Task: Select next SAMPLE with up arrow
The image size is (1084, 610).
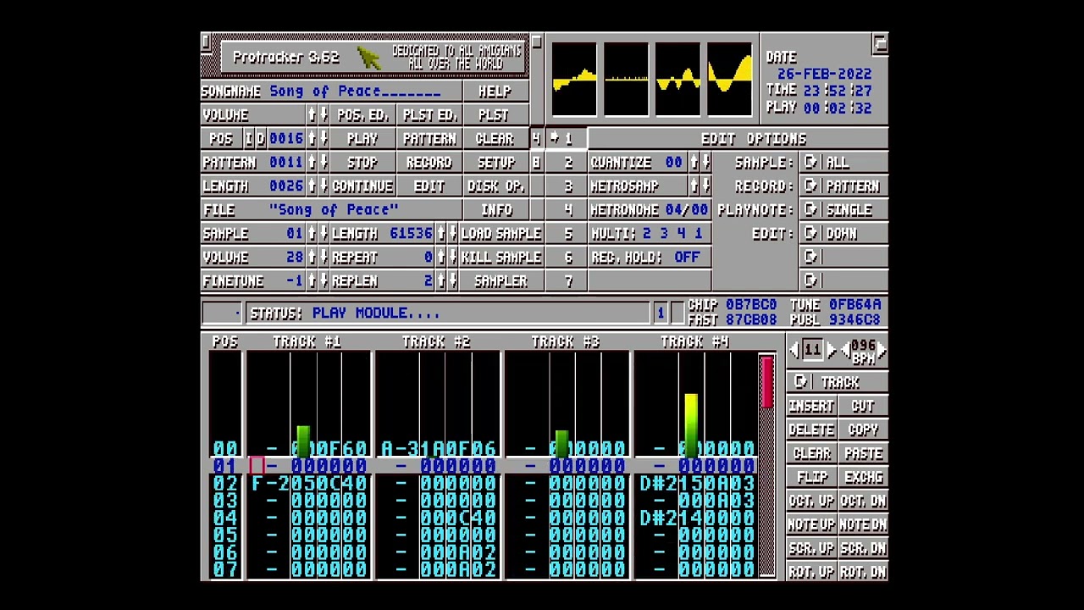Action: tap(312, 234)
